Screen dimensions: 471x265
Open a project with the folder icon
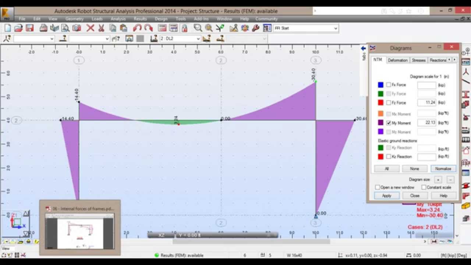18,28
